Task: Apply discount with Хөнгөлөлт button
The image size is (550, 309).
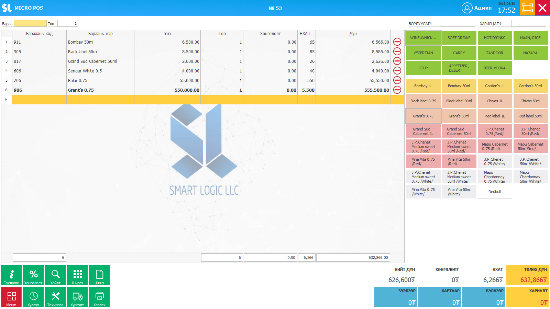Action: point(33,275)
